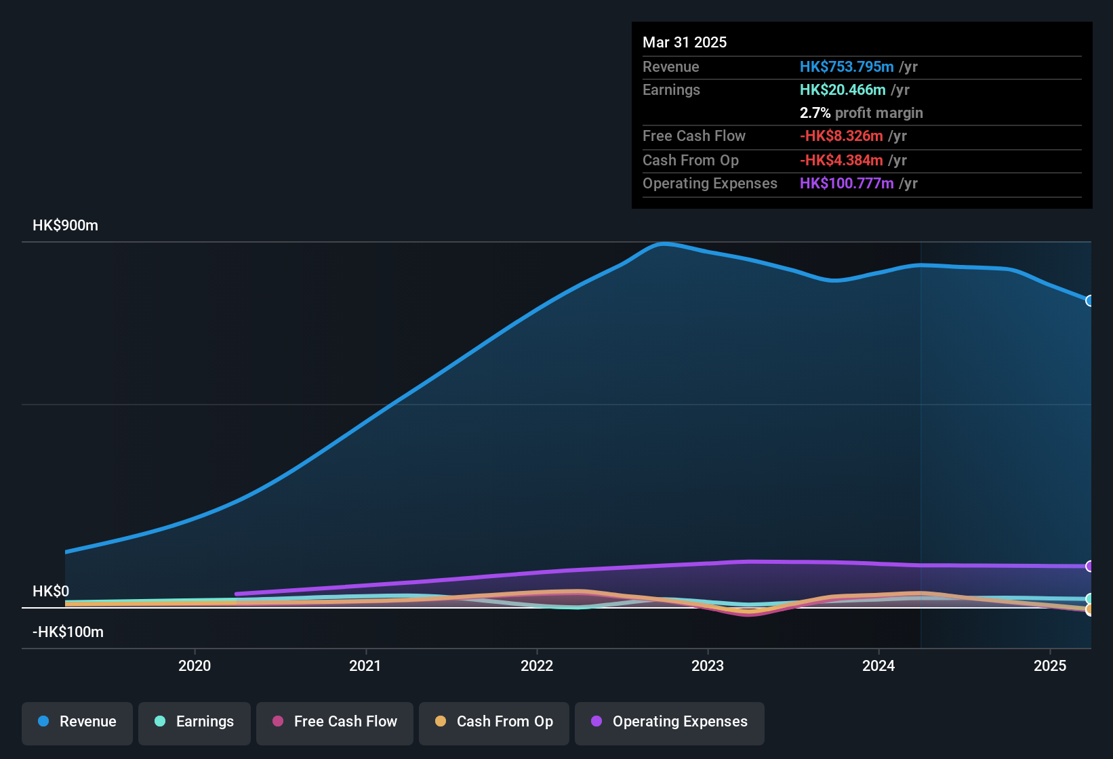Image resolution: width=1113 pixels, height=759 pixels.
Task: Click the Mar 31 2025 tooltip date
Action: pyautogui.click(x=685, y=42)
